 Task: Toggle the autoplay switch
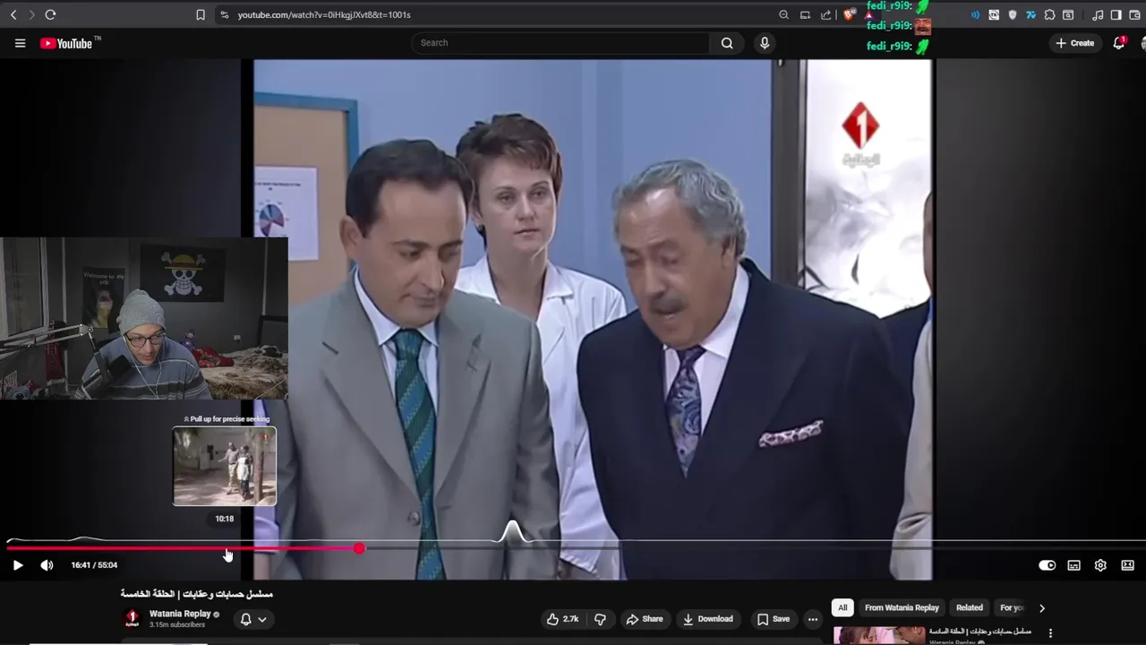coord(1047,565)
